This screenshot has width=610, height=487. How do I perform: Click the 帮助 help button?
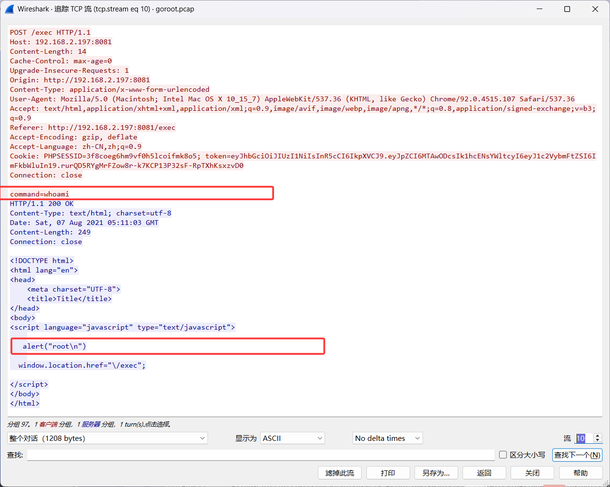[580, 473]
